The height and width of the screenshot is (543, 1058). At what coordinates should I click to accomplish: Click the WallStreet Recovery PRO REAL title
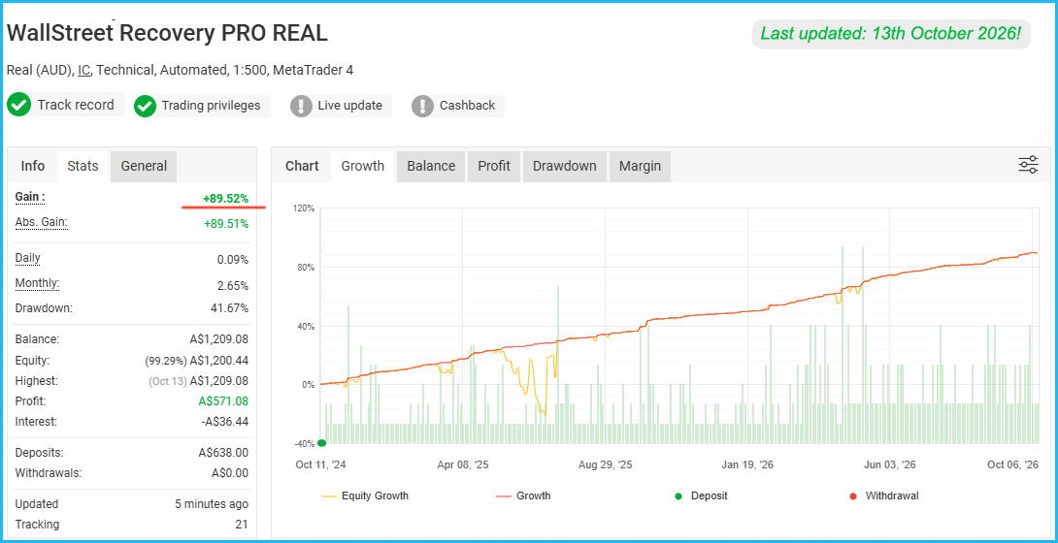(x=167, y=33)
